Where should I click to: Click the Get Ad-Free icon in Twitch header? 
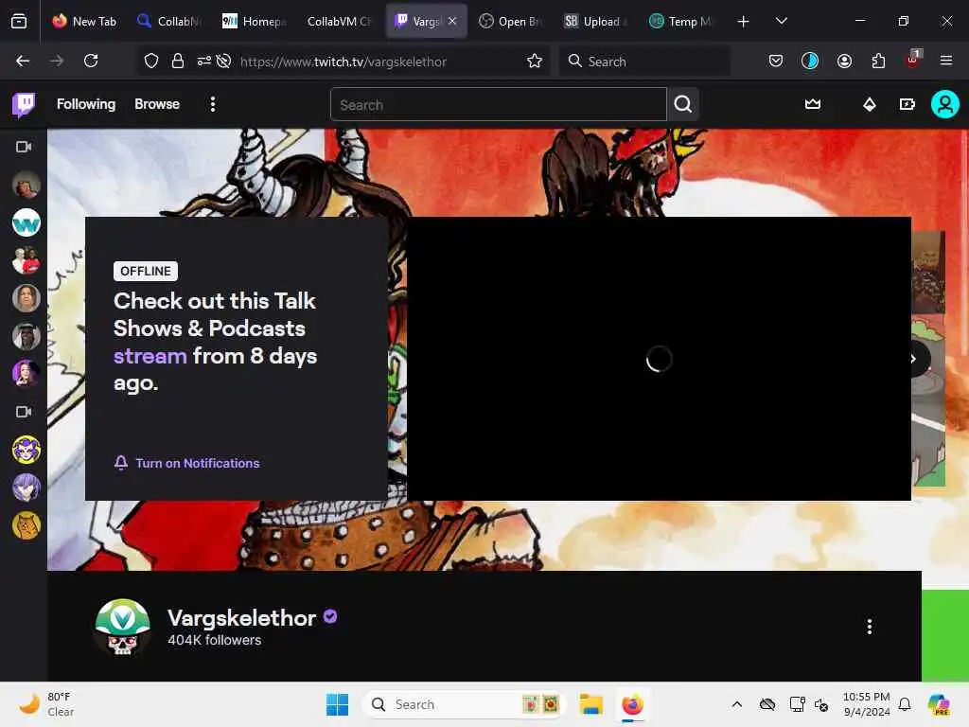907,104
